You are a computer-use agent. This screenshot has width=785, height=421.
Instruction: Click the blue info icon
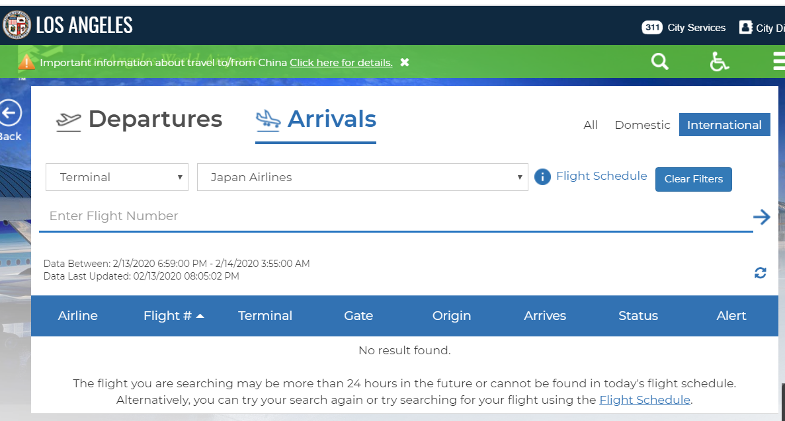coord(542,176)
